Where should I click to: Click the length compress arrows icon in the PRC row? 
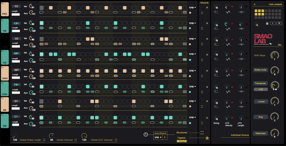(x=242, y=12)
